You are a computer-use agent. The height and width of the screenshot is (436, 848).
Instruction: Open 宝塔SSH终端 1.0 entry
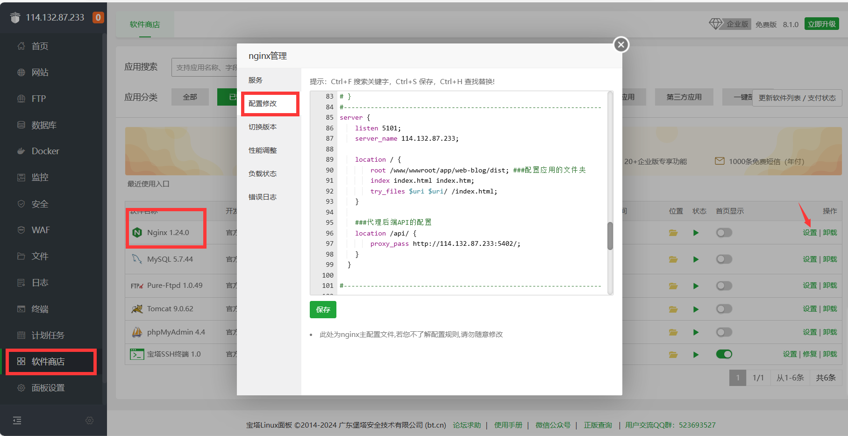click(x=174, y=354)
